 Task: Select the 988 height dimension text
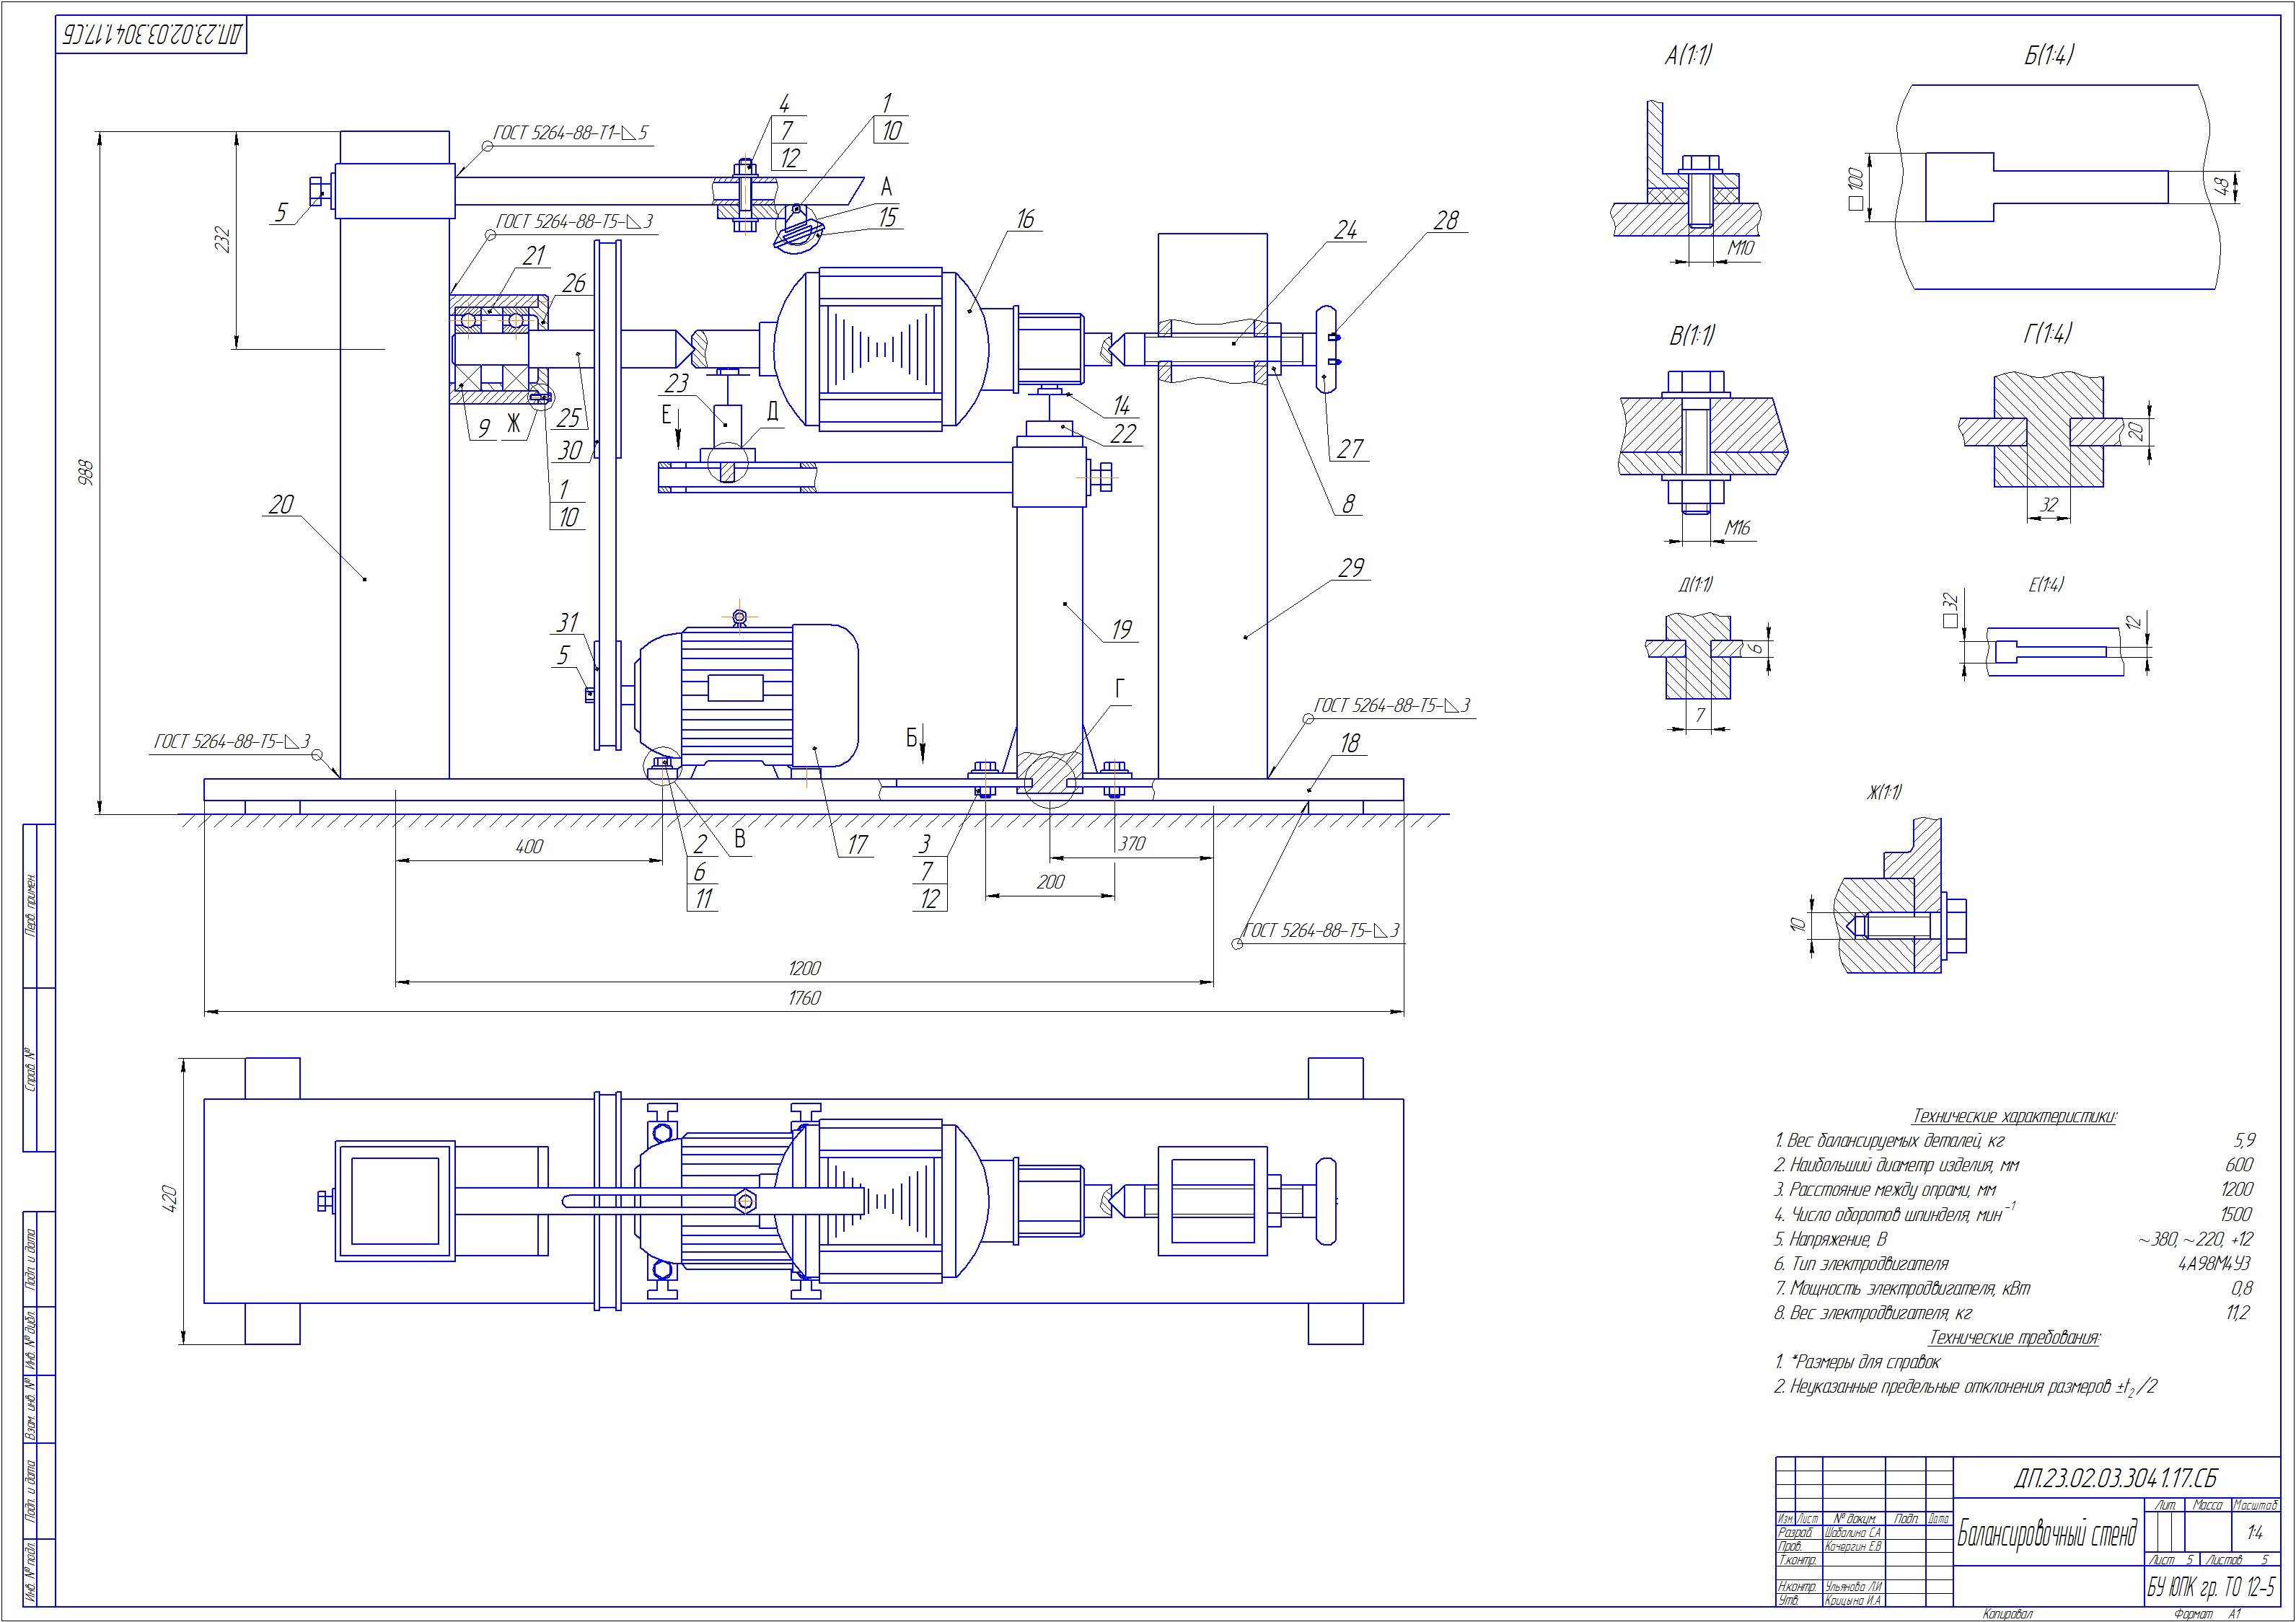85,472
